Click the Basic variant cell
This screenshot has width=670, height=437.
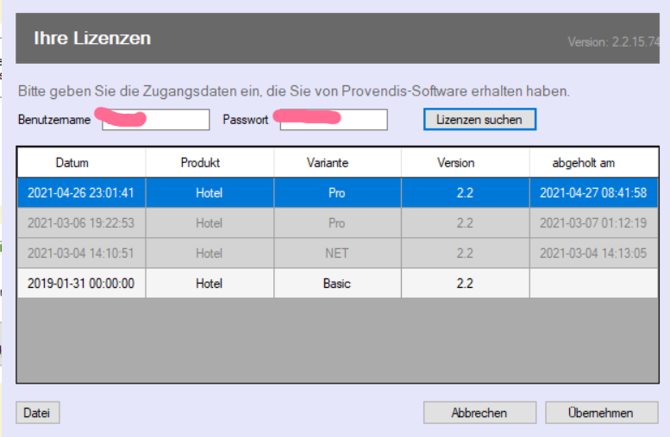tap(337, 284)
